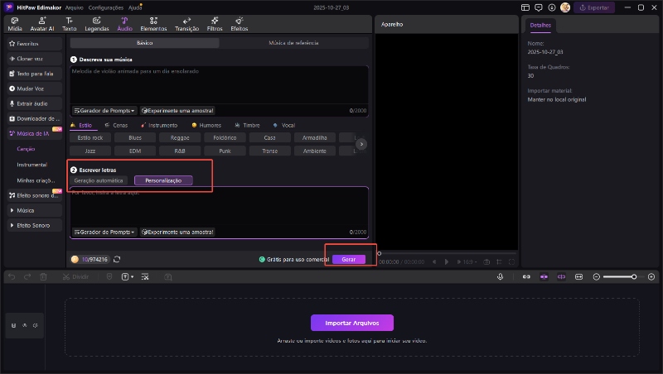Click the Importar Arquivos button
The height and width of the screenshot is (374, 663).
[351, 323]
